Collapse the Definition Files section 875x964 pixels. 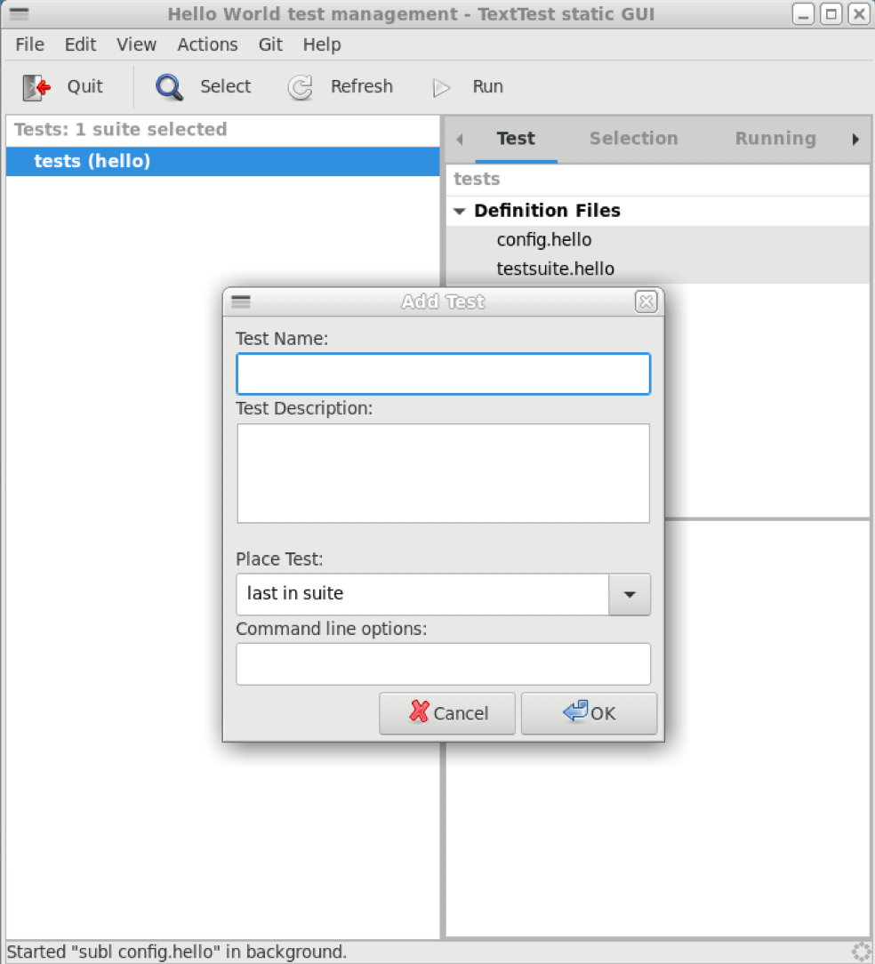tap(460, 211)
